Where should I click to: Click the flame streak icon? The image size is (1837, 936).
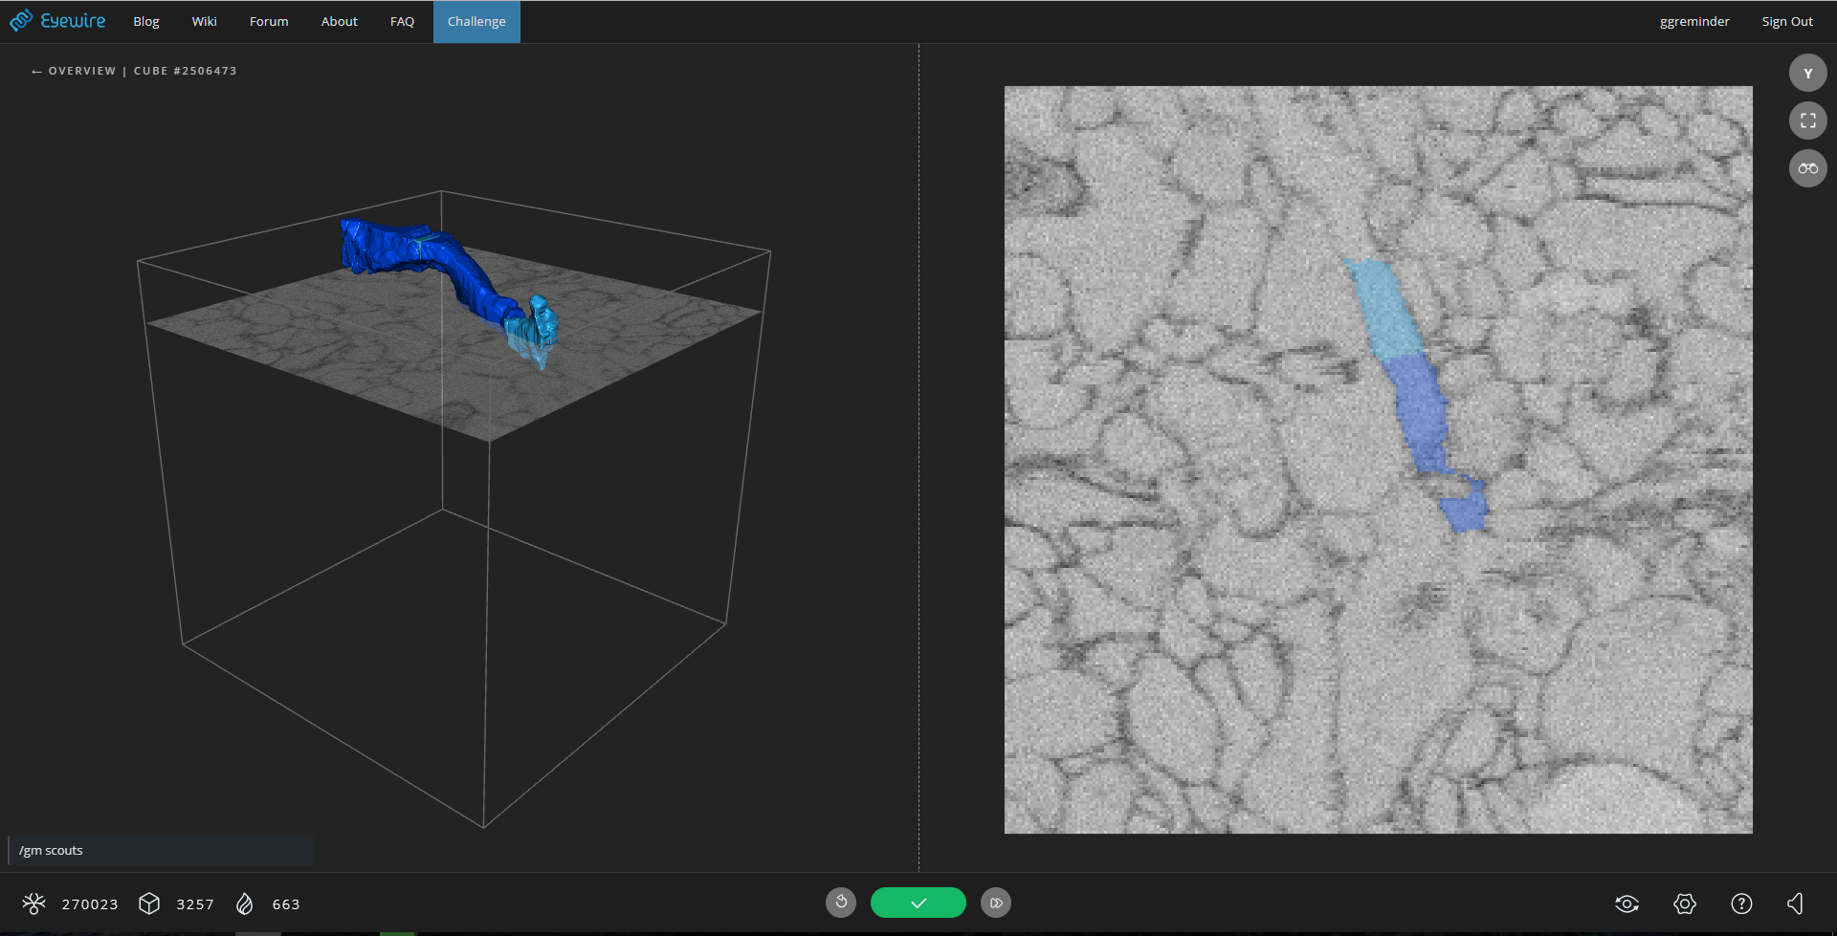pyautogui.click(x=245, y=903)
